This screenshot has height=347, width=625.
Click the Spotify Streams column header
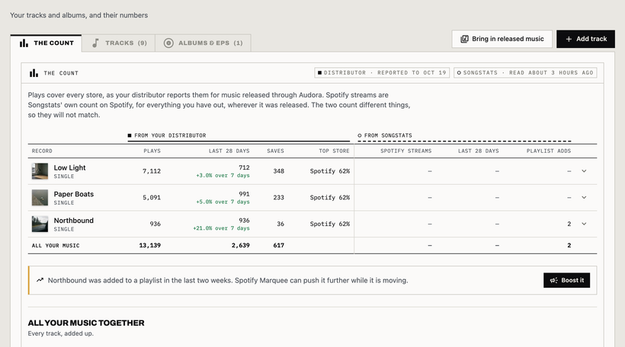click(x=405, y=151)
